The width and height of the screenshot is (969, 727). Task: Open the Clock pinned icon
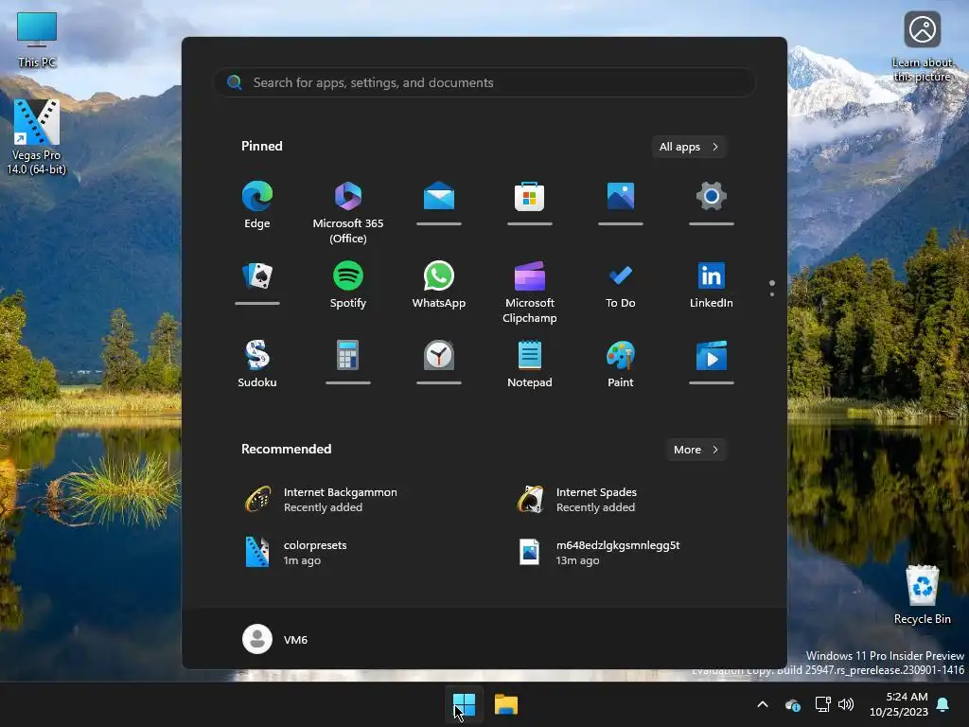[439, 363]
